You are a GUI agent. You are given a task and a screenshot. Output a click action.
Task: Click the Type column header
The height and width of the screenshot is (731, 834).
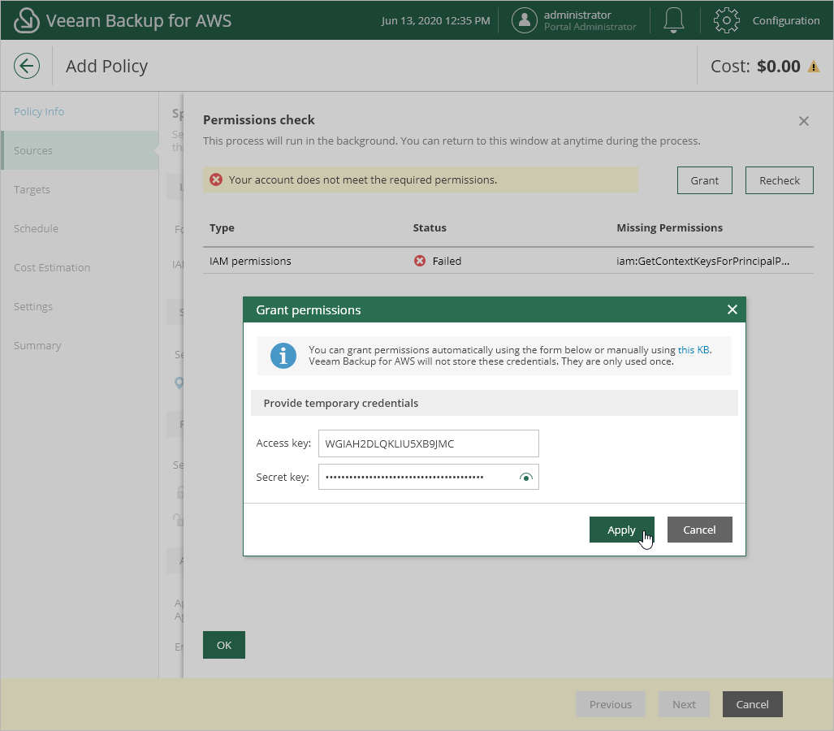pyautogui.click(x=222, y=227)
